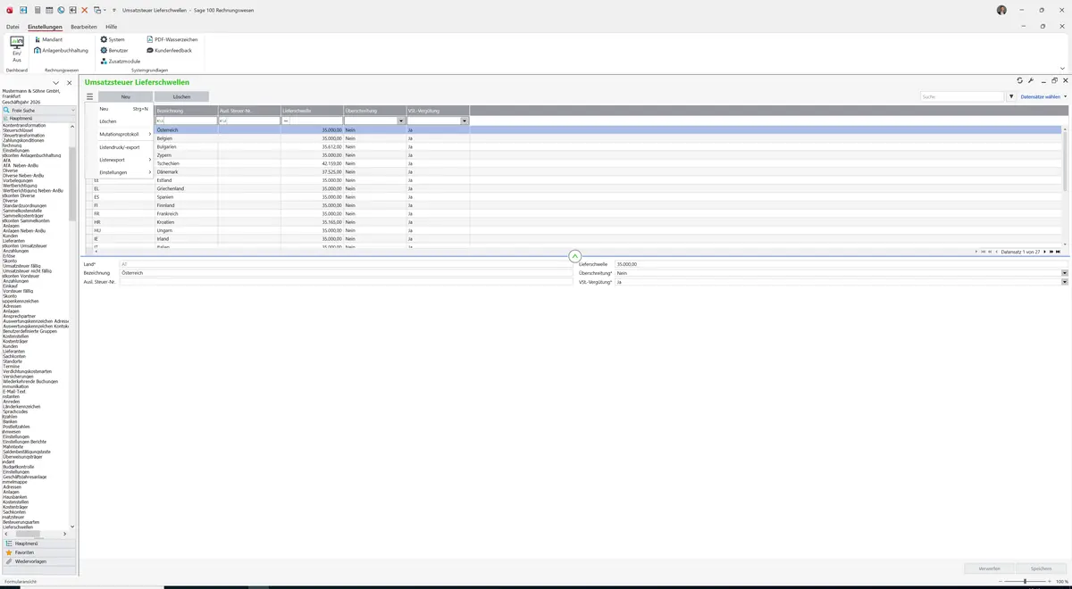Switch to the Bearbeiten ribbon tab
1072x589 pixels.
point(84,27)
